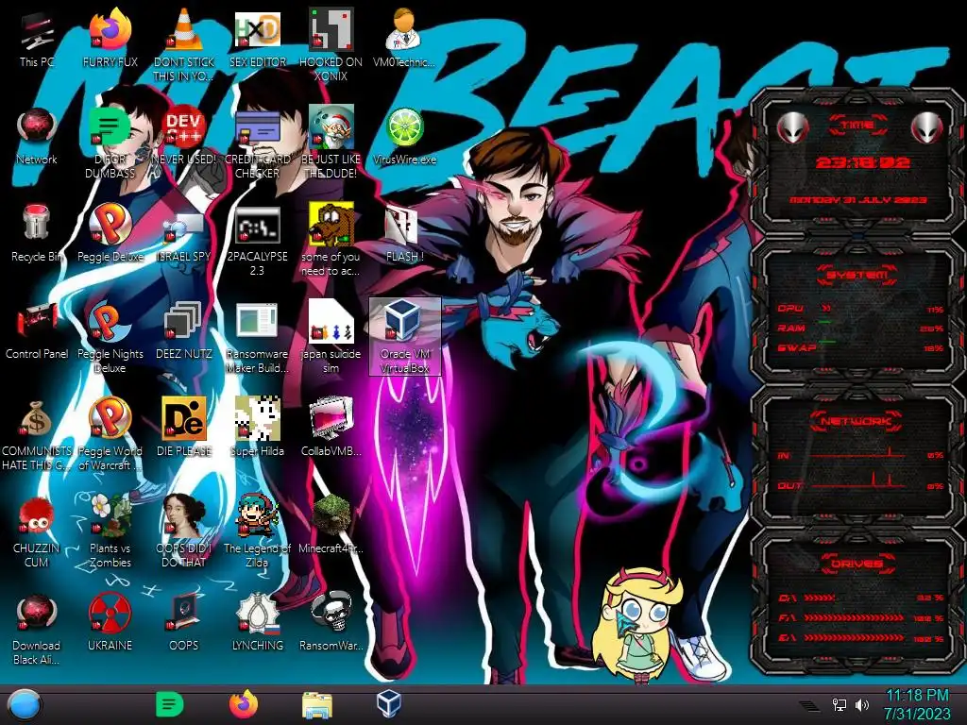The height and width of the screenshot is (725, 967).
Task: Open the LYNCHING shortcut
Action: click(257, 623)
